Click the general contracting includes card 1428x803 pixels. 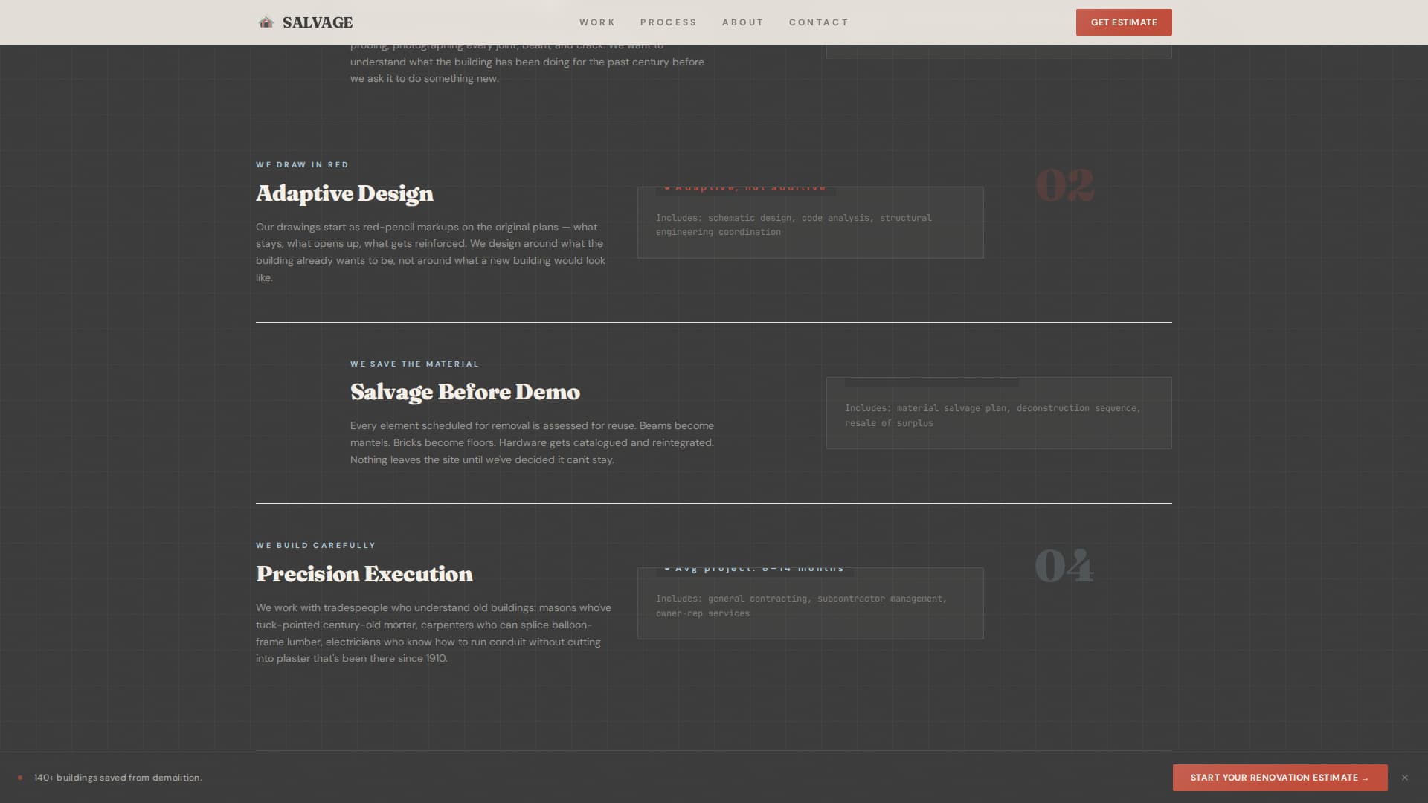point(810,603)
